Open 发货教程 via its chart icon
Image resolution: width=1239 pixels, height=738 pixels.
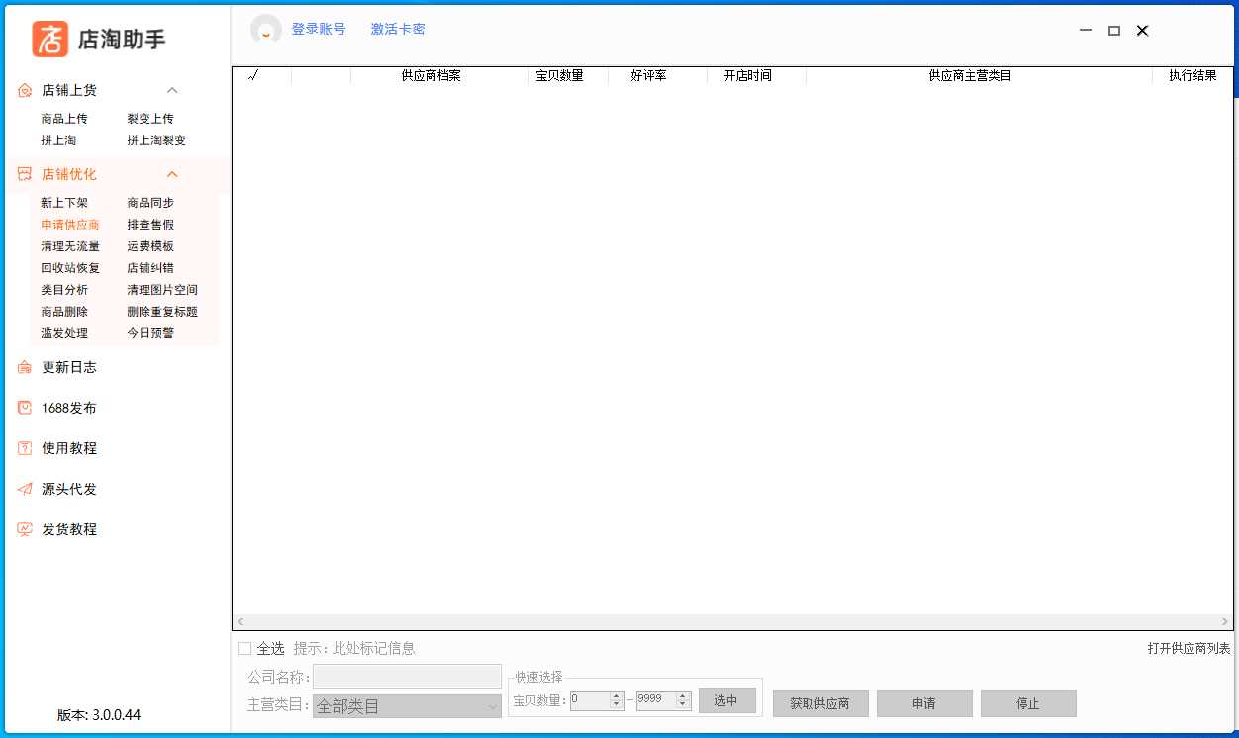(24, 529)
